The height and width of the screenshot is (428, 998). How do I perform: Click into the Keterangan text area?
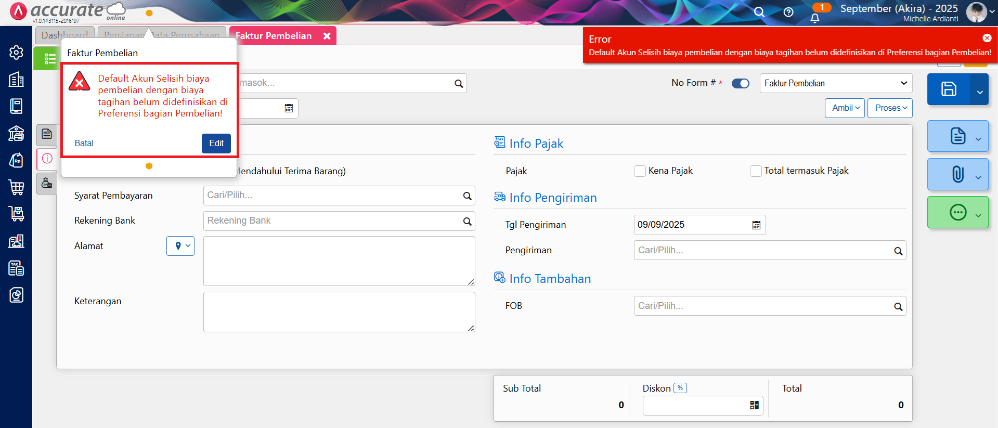click(339, 312)
